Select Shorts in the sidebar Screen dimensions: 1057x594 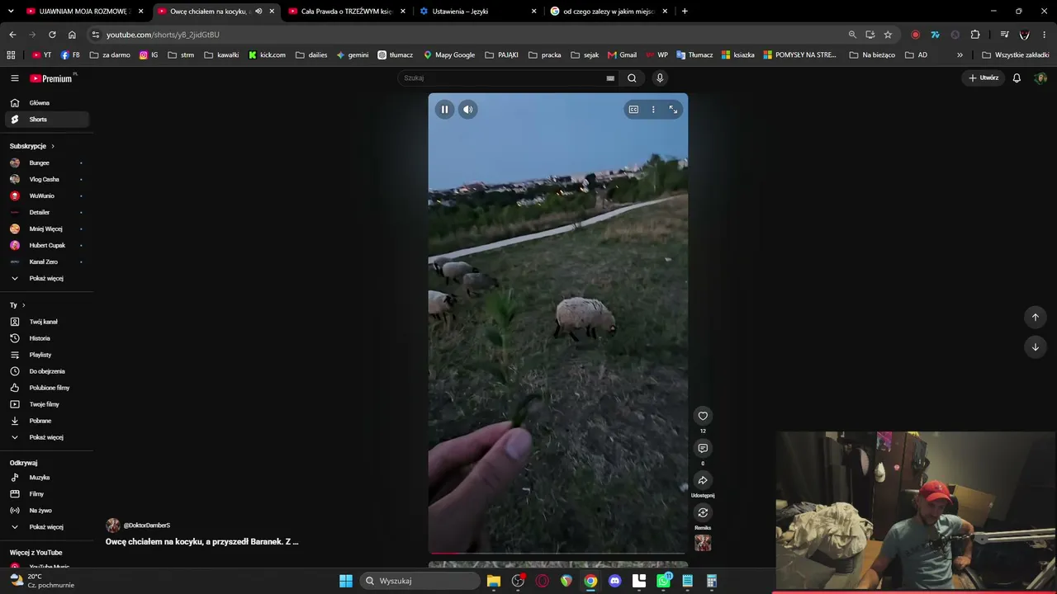pos(47,120)
